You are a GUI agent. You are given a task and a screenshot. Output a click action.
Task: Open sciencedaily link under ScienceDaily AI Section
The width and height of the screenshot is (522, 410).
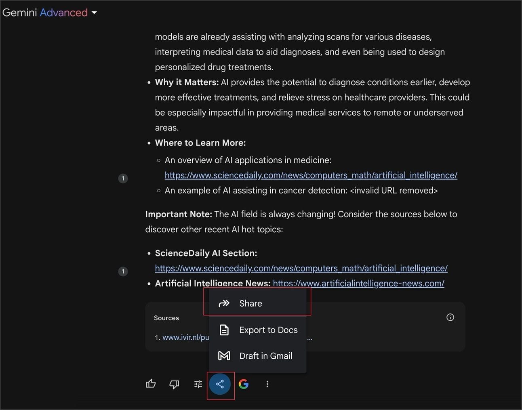pyautogui.click(x=301, y=268)
